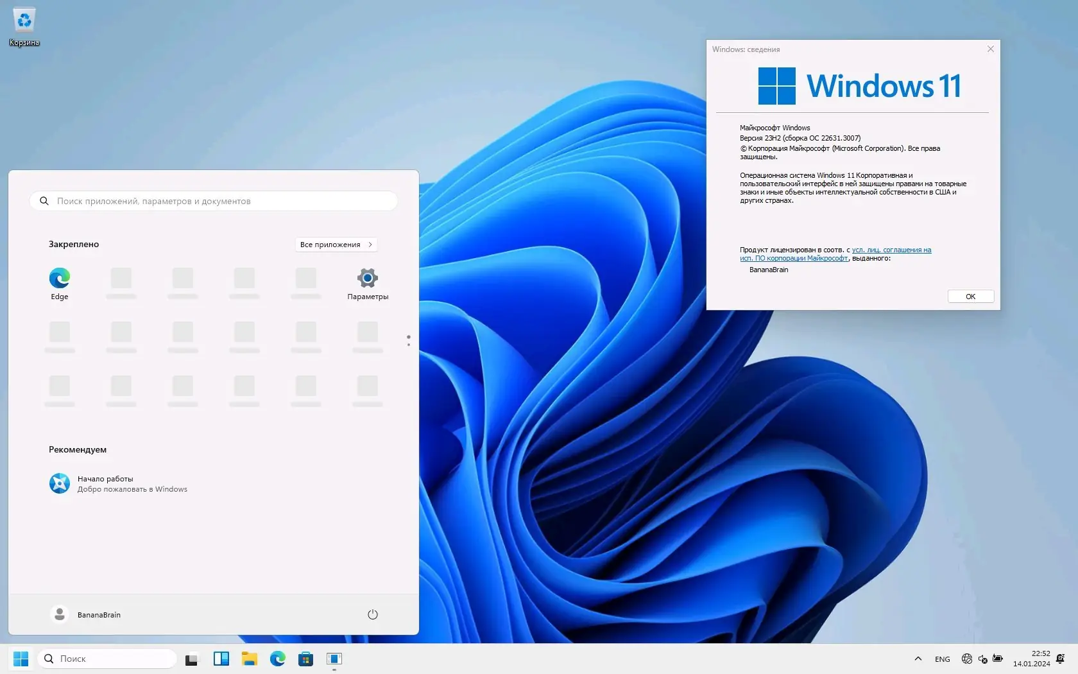Click the Windows Start button on taskbar

coord(21,659)
